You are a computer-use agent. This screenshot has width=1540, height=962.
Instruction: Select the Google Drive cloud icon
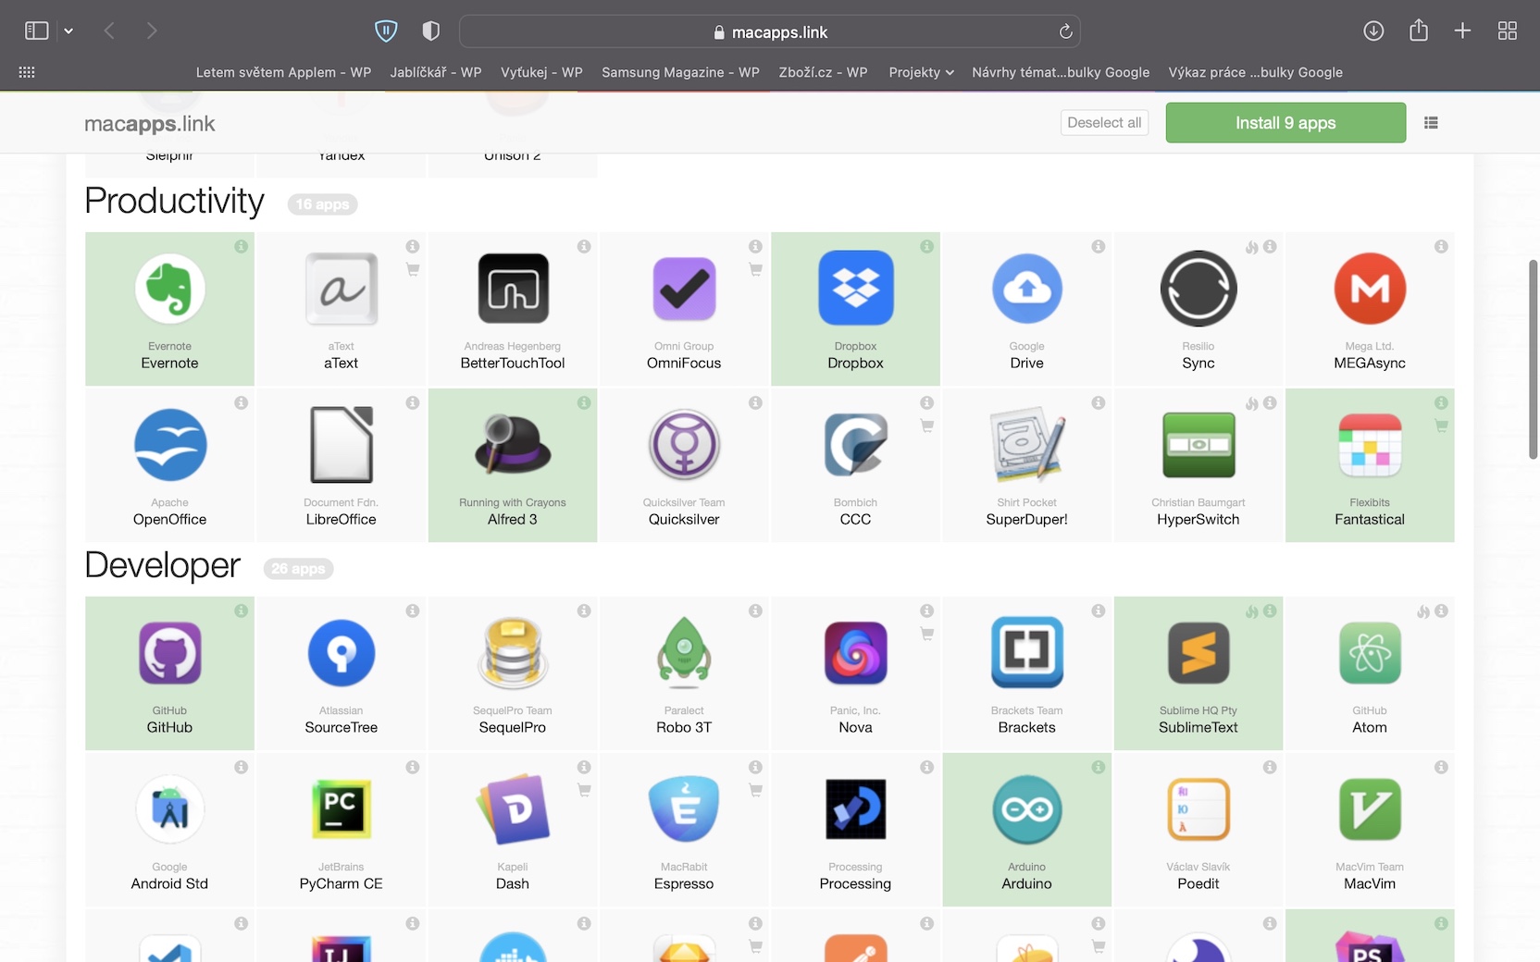pos(1027,289)
